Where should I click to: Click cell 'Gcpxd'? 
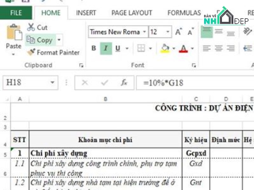pyautogui.click(x=196, y=153)
